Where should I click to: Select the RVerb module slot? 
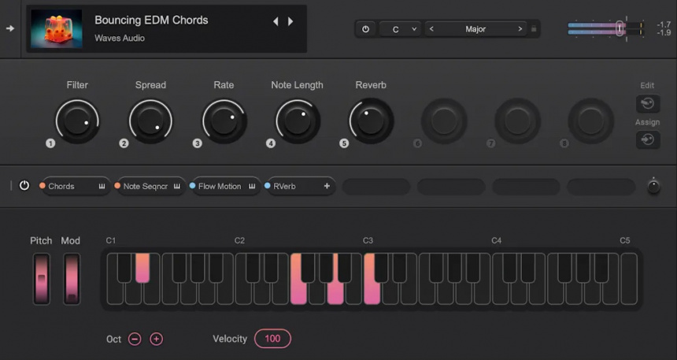(301, 186)
